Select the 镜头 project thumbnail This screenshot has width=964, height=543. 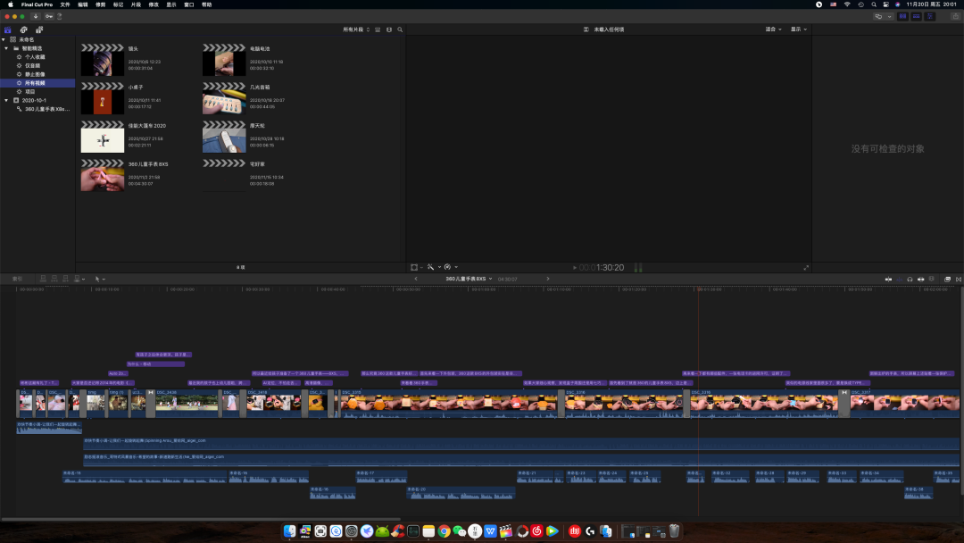[x=103, y=60]
